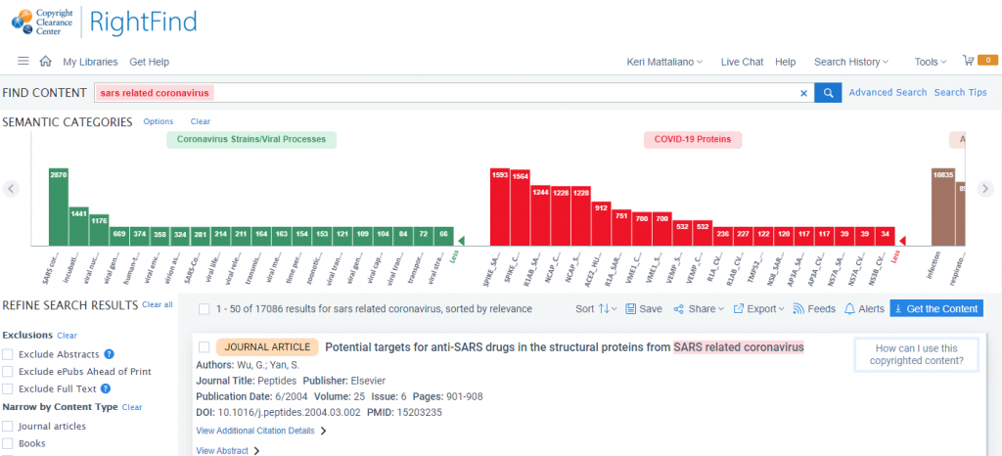Open the Keri Mattaliano user dropdown
Screen dimensions: 1002x456
(664, 62)
